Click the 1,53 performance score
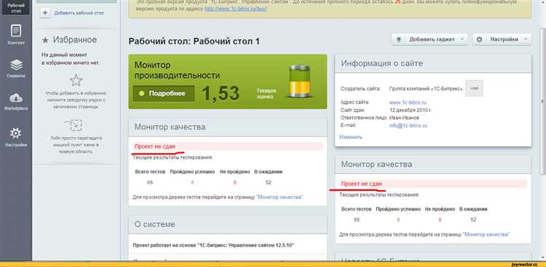Viewport: 546px width, 267px height. pyautogui.click(x=221, y=94)
